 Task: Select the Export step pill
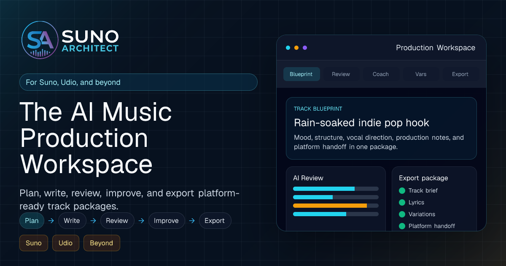(215, 220)
